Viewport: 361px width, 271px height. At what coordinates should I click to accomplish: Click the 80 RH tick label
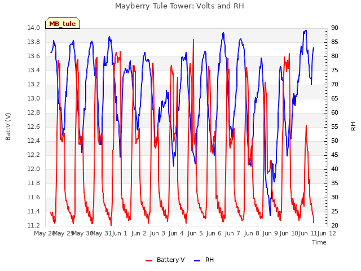pos(334,56)
